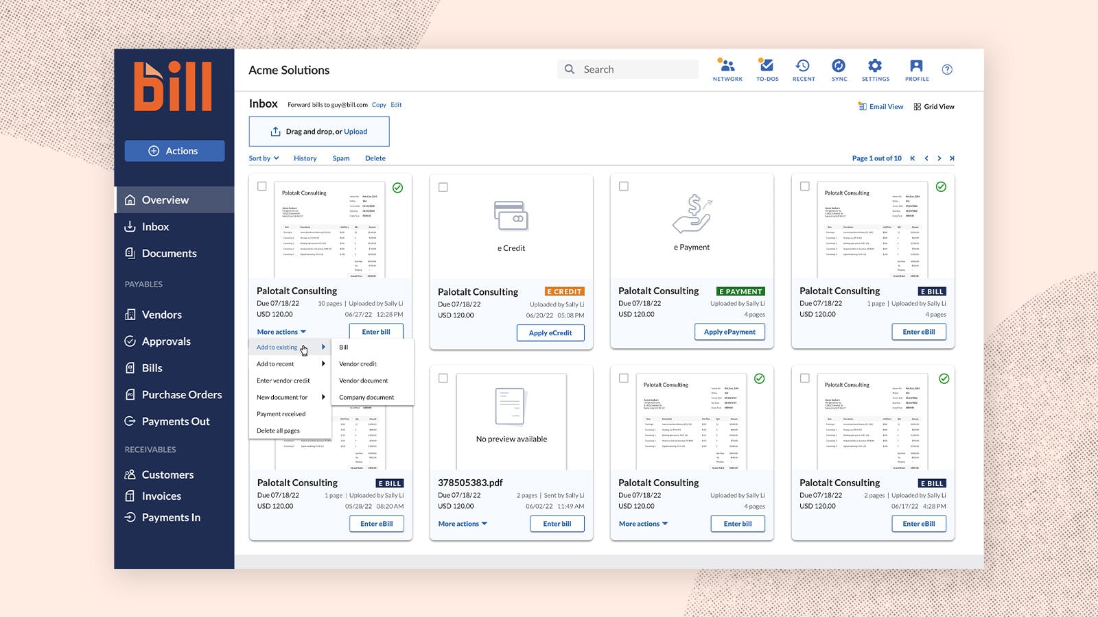Select the E PAYMENT card checkbox
This screenshot has width=1098, height=617.
(x=623, y=186)
